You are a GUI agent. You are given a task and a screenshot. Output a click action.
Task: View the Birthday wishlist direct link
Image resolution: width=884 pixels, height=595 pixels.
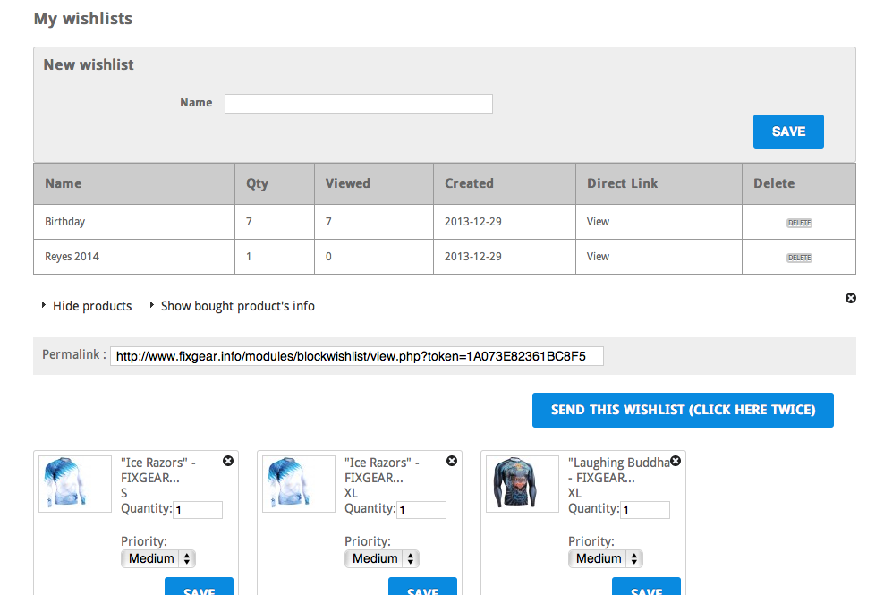point(598,222)
